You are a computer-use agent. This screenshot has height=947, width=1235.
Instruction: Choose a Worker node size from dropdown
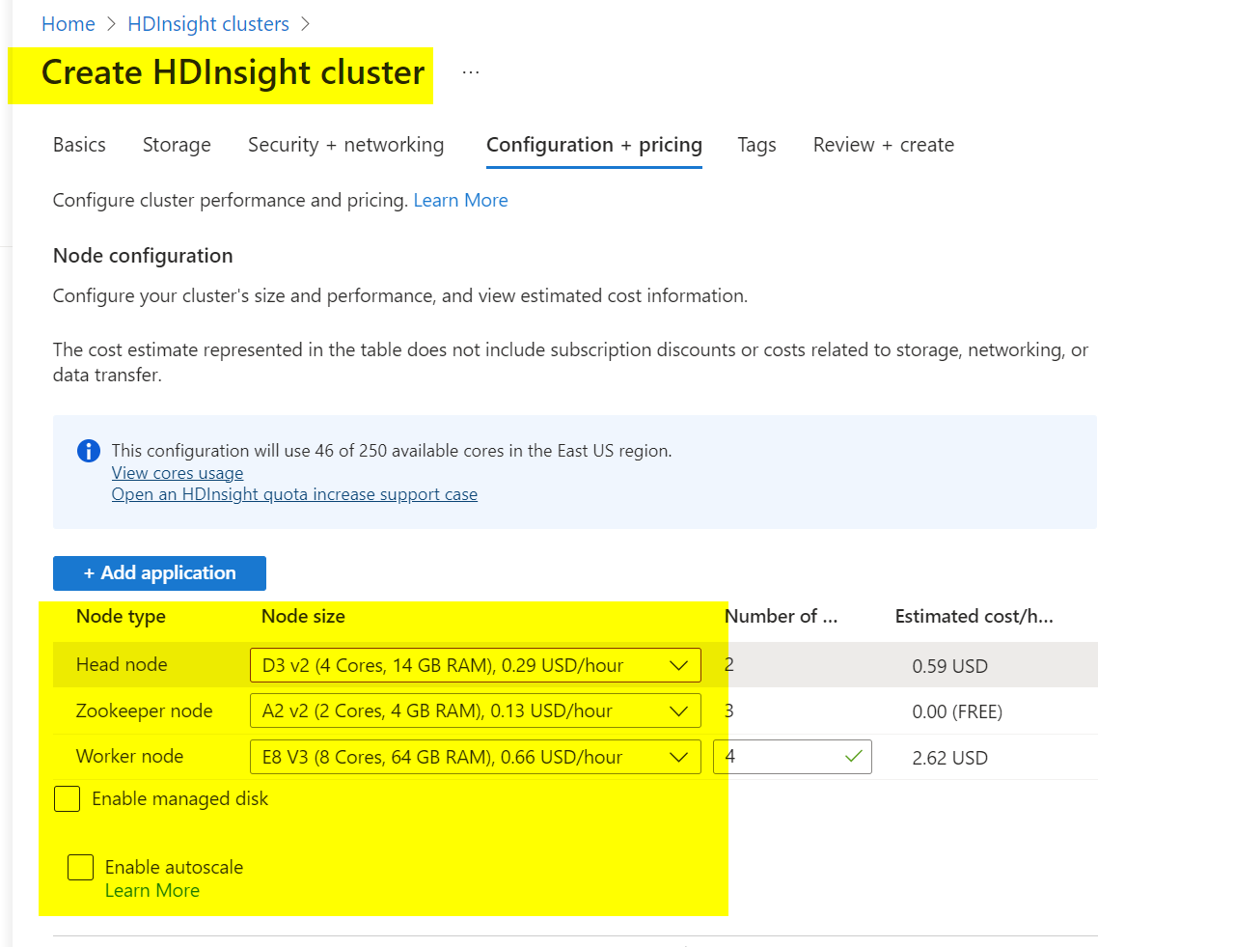pyautogui.click(x=476, y=757)
